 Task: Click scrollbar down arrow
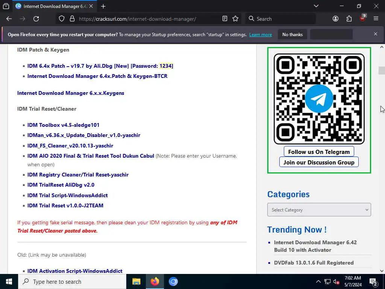[x=382, y=271]
